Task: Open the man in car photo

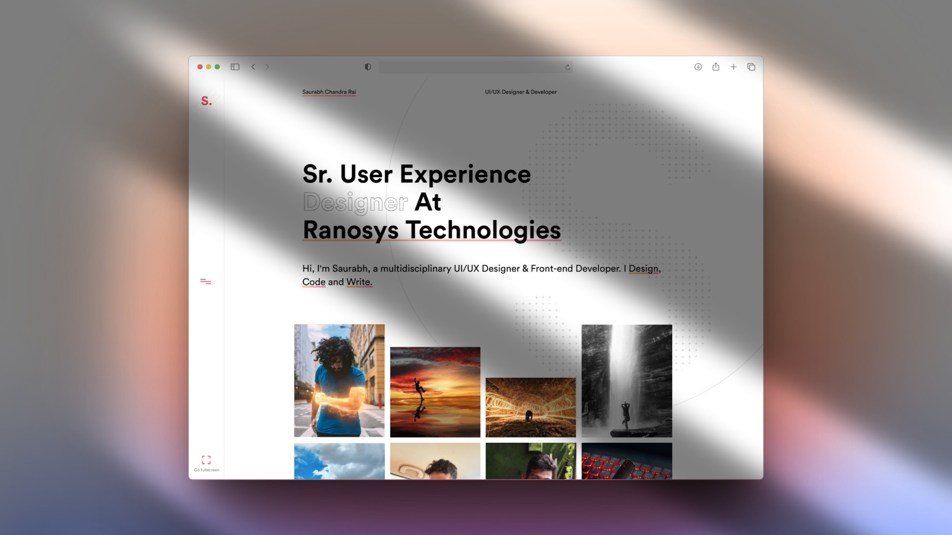Action: click(x=435, y=461)
